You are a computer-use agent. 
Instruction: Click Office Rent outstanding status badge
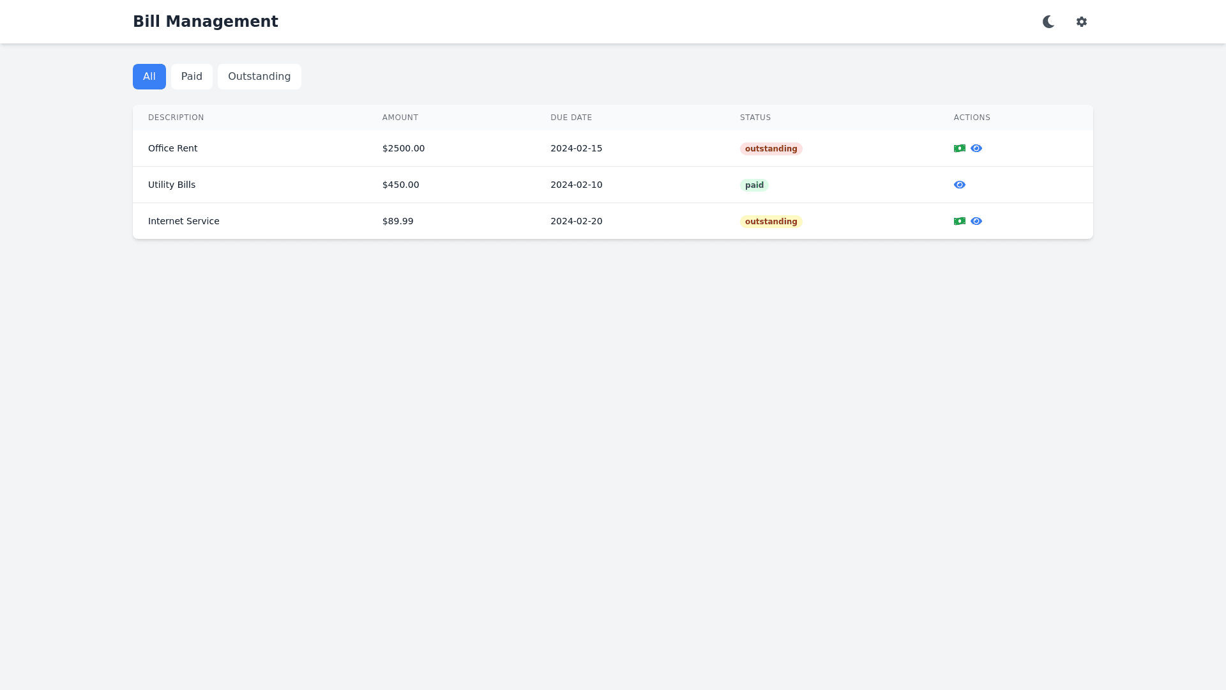[771, 149]
